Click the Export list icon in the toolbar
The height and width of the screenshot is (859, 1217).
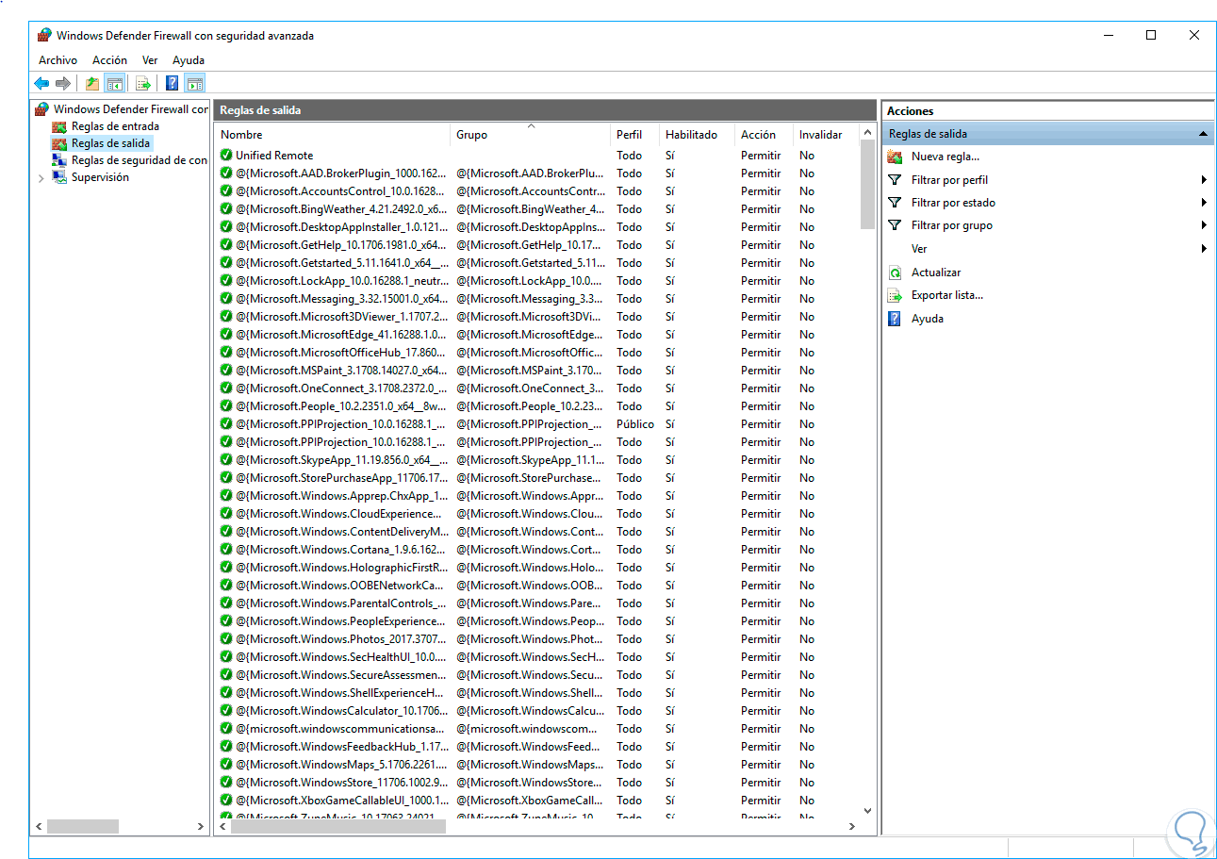143,84
